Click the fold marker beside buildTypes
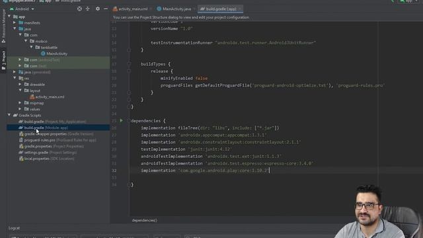The height and width of the screenshot is (238, 423). (x=129, y=64)
